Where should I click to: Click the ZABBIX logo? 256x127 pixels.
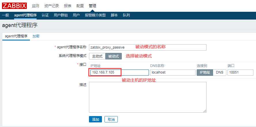pos(14,6)
